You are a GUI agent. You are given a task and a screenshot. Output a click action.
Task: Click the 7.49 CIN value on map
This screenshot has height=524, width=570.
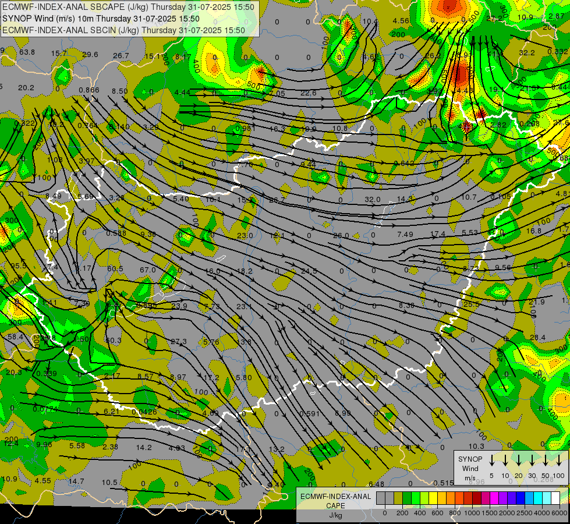pos(405,234)
